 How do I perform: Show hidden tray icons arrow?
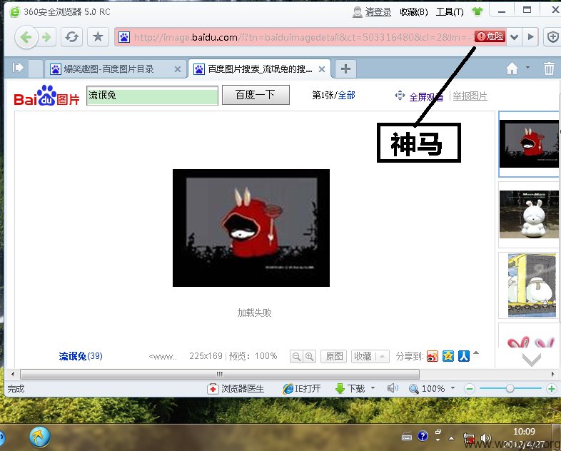tap(452, 438)
